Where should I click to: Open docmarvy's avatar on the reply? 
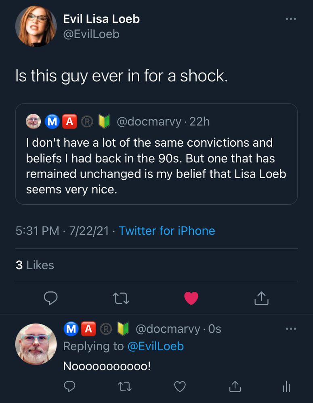36,344
